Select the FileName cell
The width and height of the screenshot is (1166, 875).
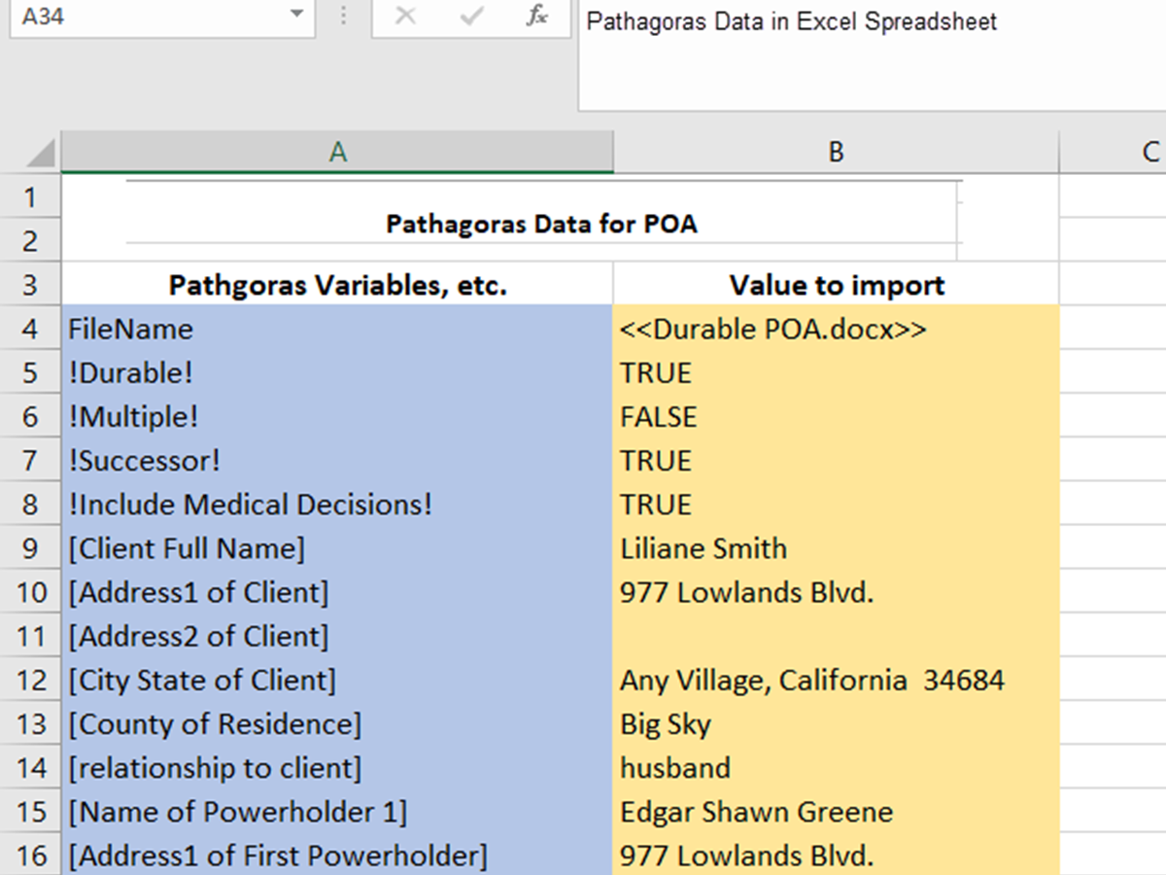pos(337,329)
